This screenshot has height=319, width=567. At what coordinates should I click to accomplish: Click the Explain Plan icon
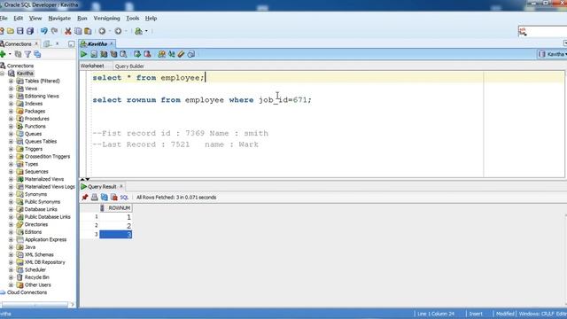(105, 54)
